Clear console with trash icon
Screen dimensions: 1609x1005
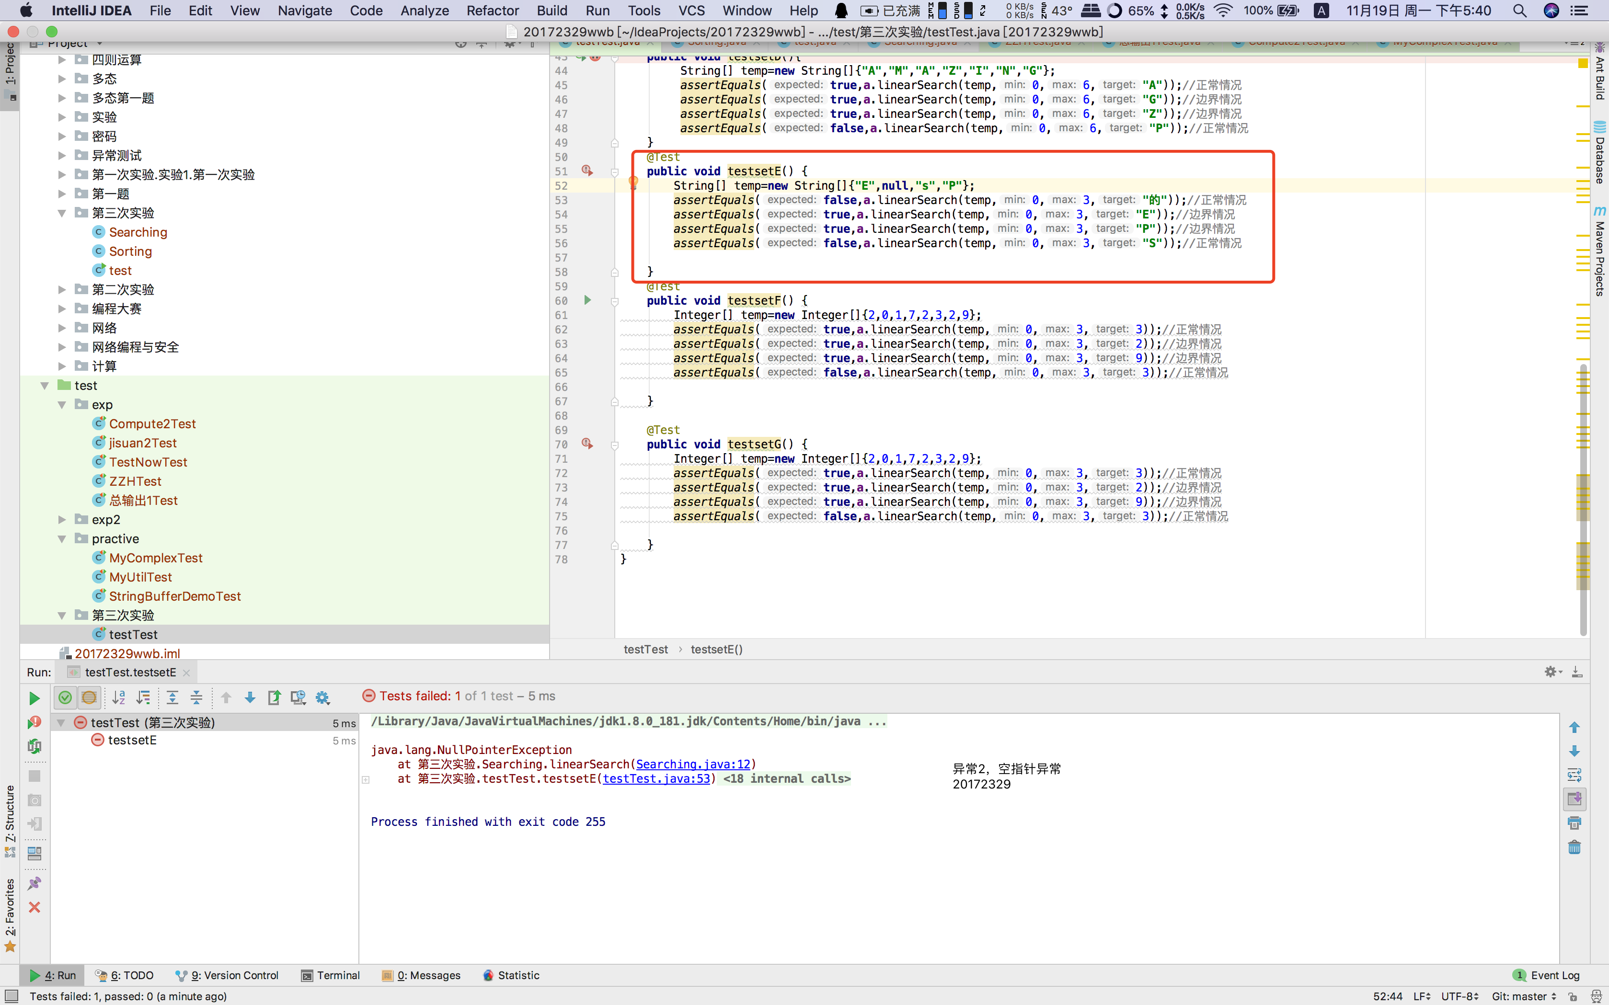(x=1574, y=847)
